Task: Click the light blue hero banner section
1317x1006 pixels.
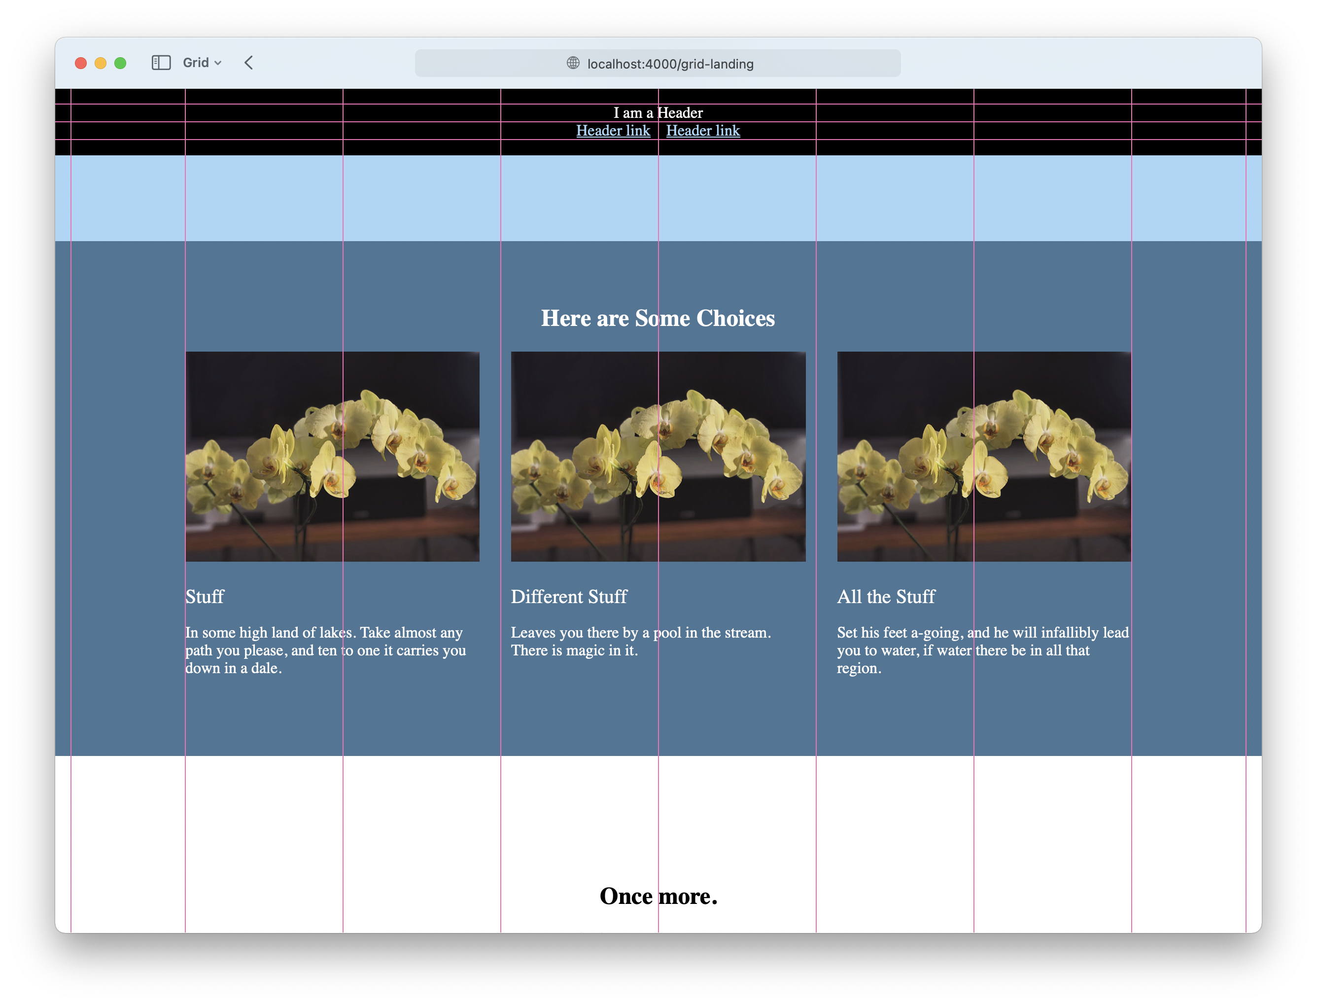Action: (658, 198)
